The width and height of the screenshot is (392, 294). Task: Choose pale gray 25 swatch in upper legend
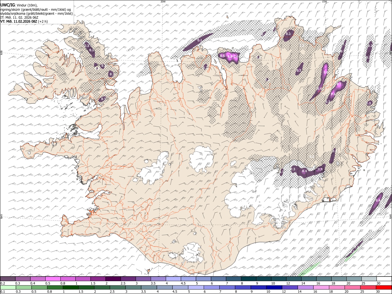click(369, 279)
